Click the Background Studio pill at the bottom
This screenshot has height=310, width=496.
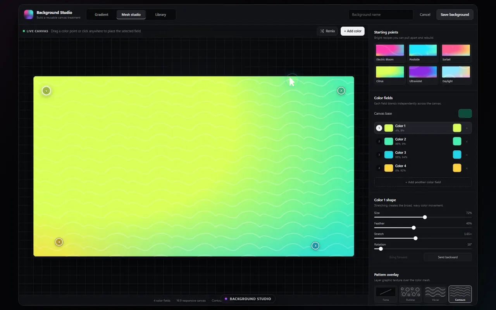coord(248,299)
